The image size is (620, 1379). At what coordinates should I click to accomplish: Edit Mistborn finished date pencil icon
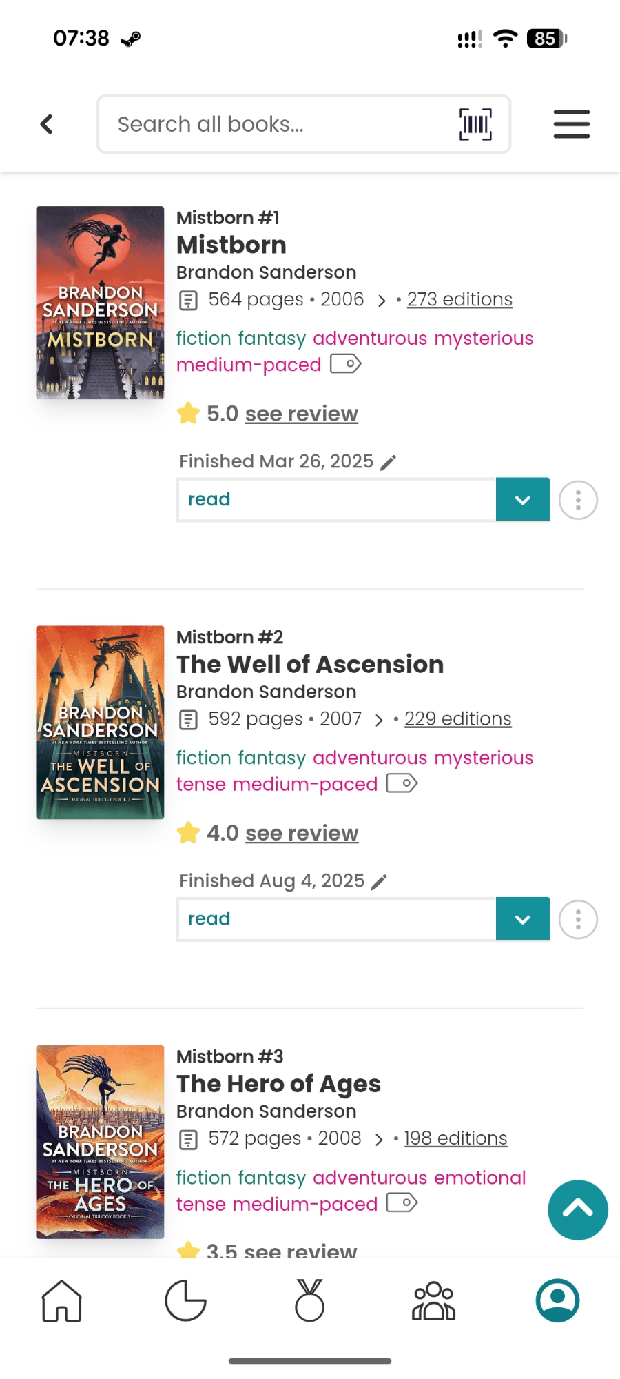click(x=389, y=462)
